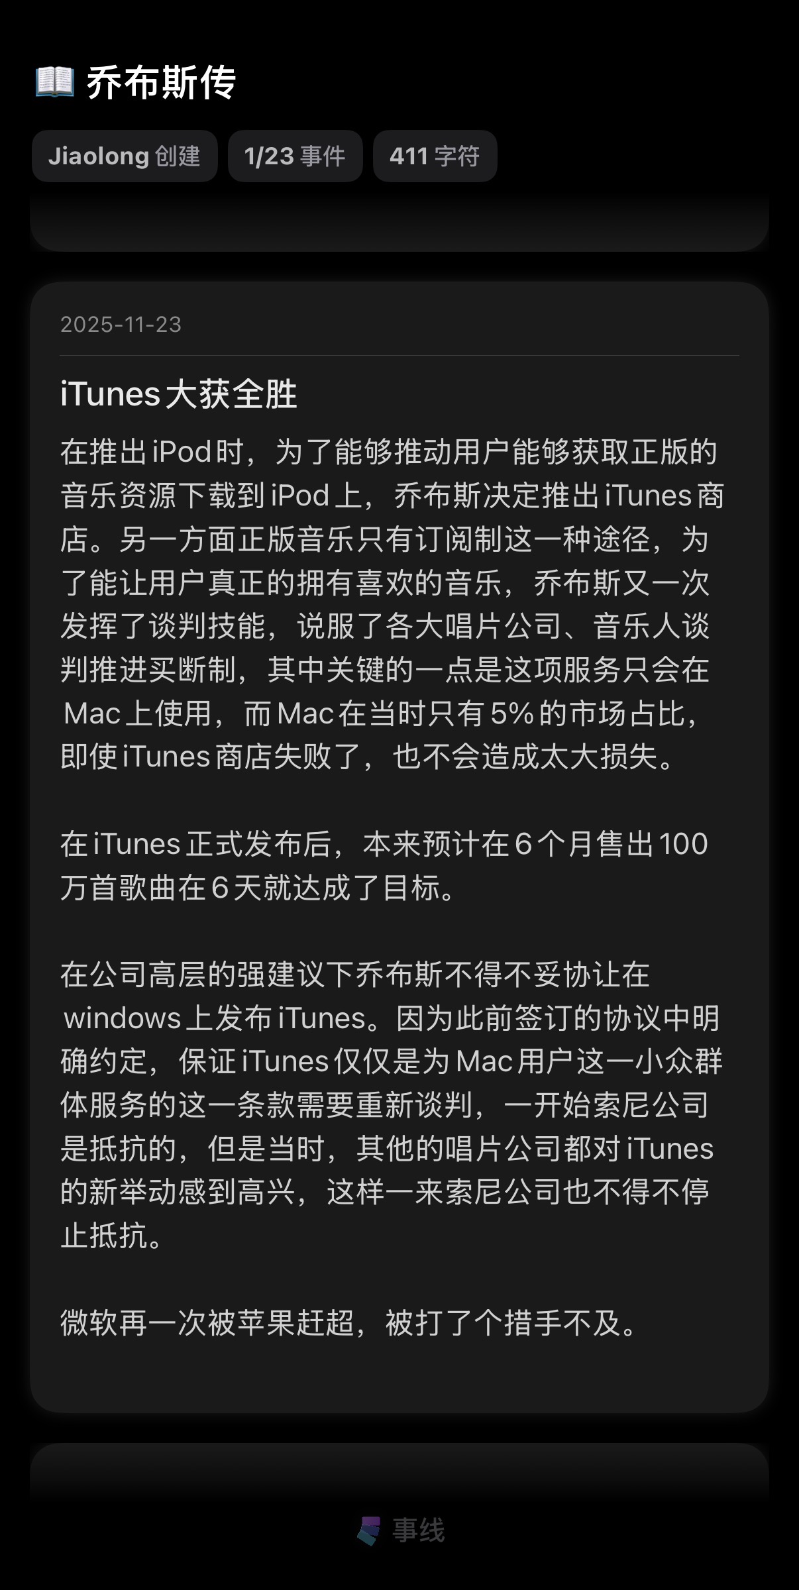Open the 乔布斯传 title heading
This screenshot has width=799, height=1590.
(x=161, y=83)
